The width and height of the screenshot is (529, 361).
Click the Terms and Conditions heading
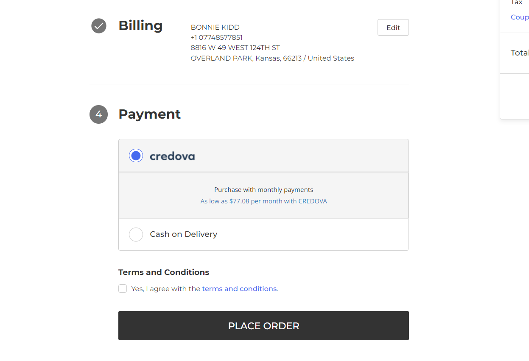click(x=164, y=272)
